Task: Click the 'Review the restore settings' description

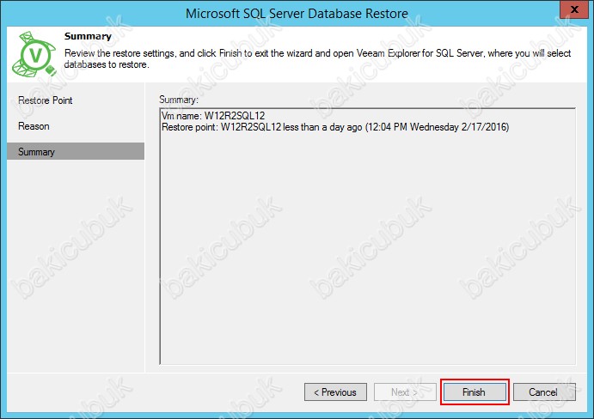Action: [317, 58]
